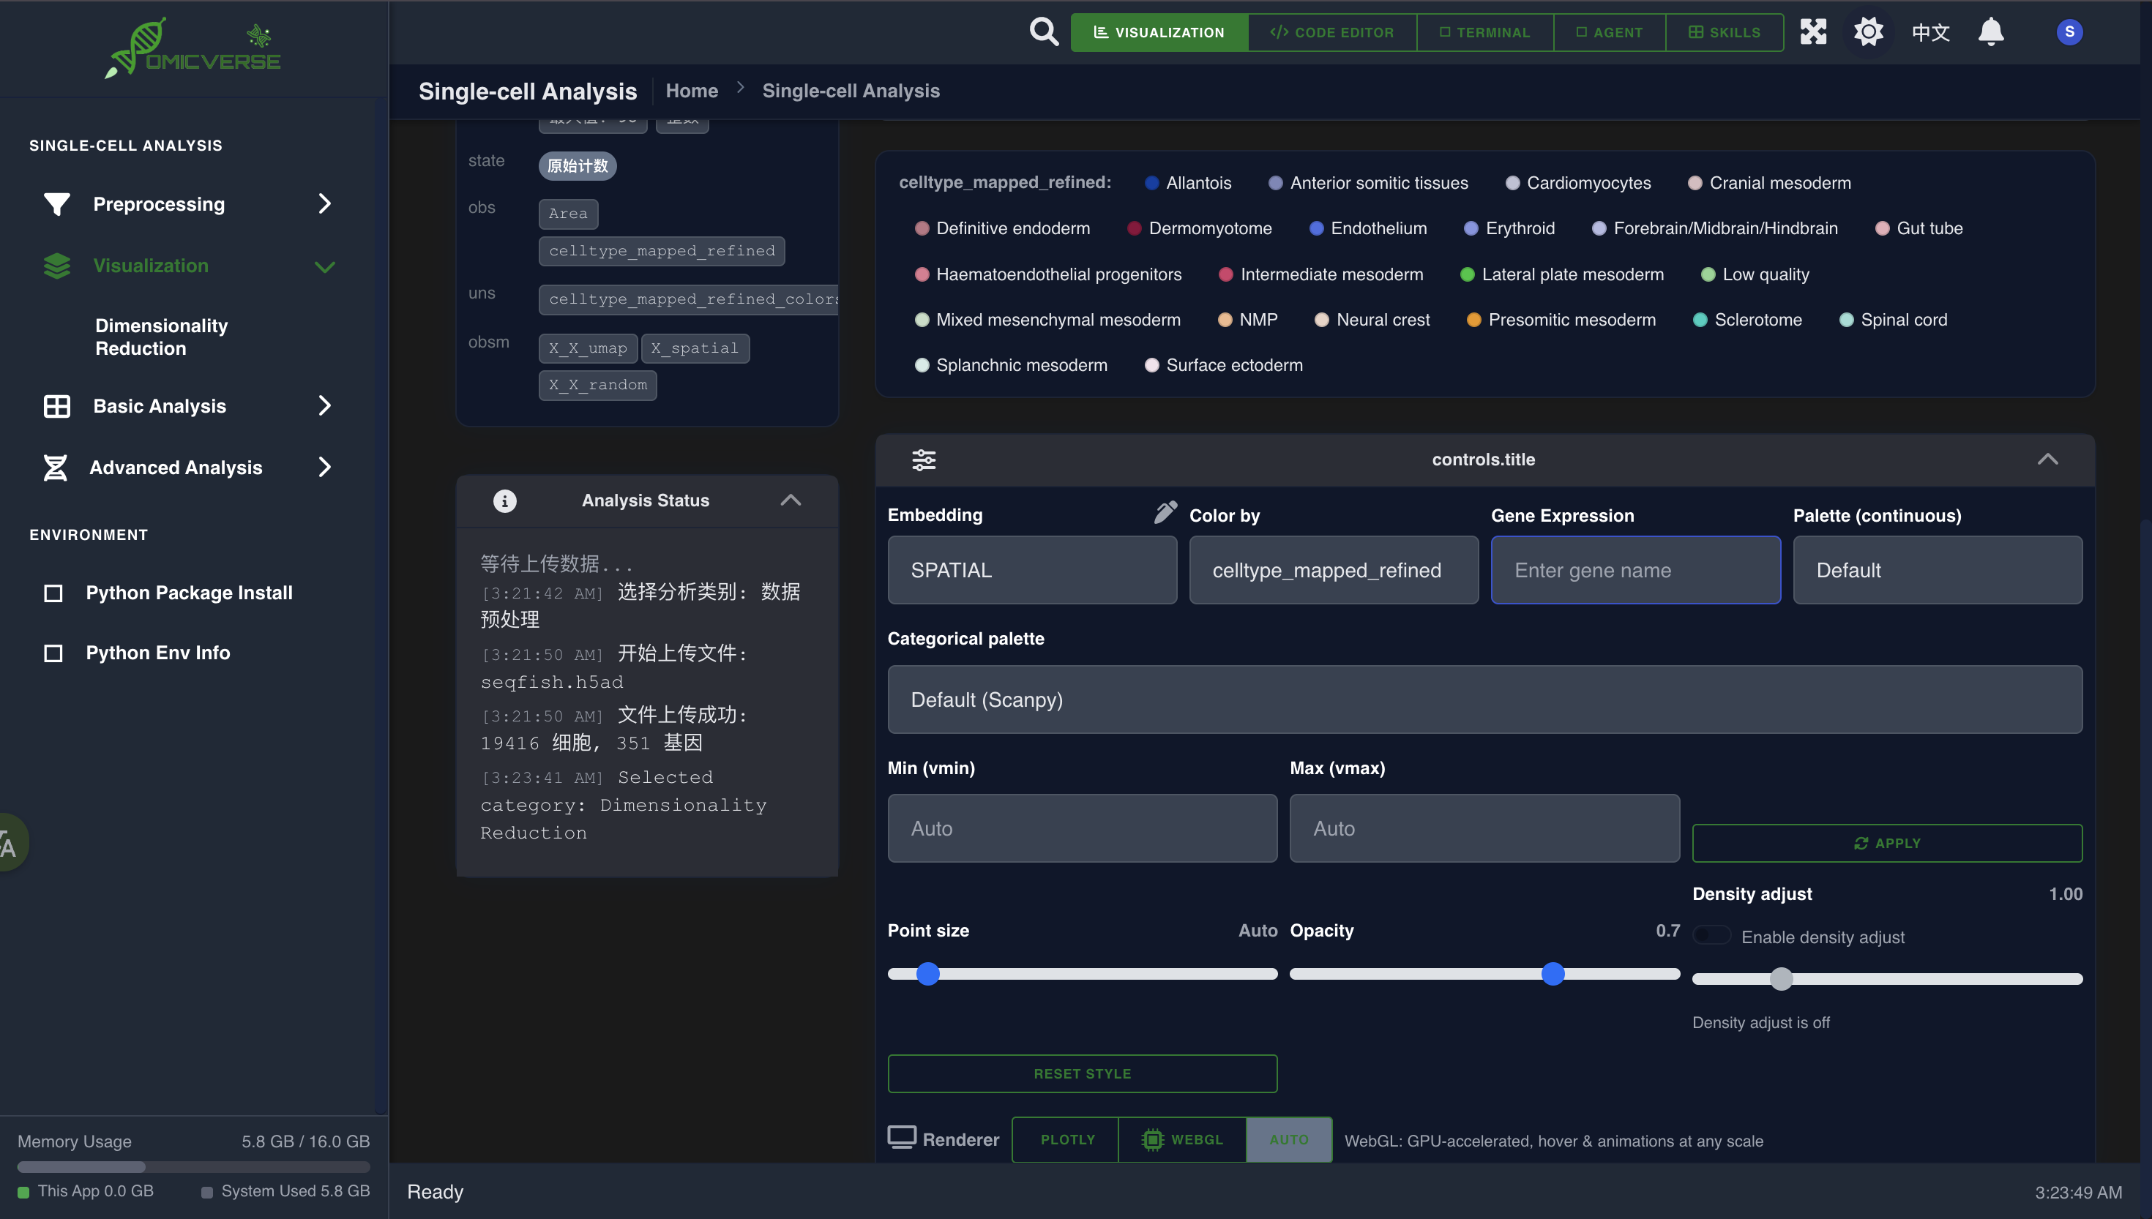Open the search magnifier icon
The image size is (2152, 1219).
tap(1043, 31)
